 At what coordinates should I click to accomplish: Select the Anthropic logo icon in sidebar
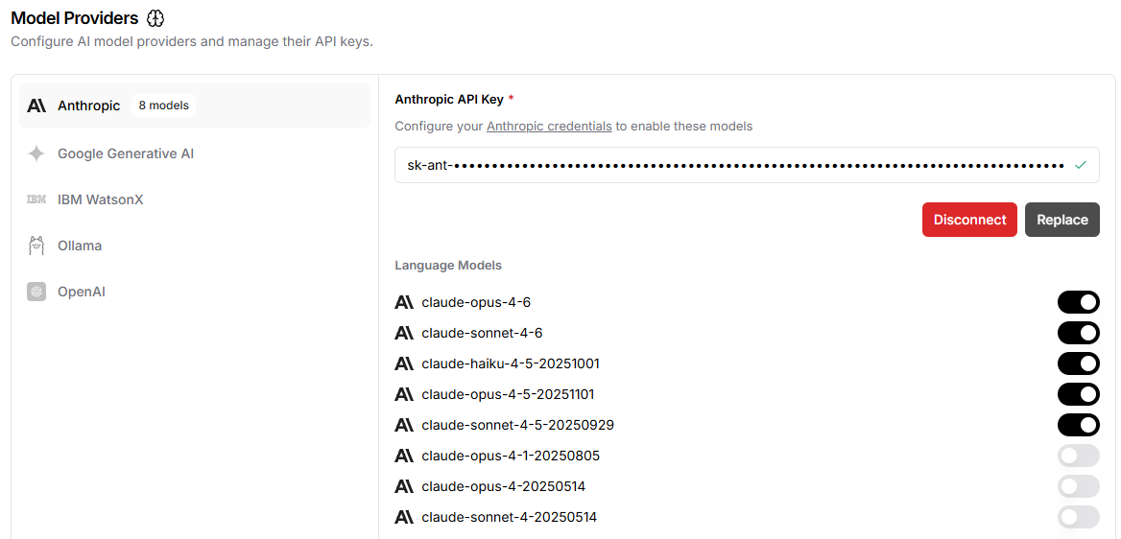pyautogui.click(x=36, y=105)
